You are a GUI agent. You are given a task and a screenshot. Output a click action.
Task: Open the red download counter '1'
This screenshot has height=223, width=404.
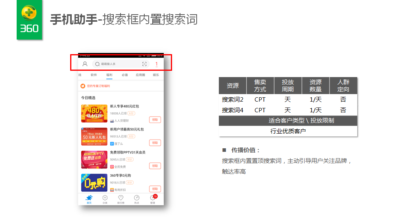pos(156,64)
